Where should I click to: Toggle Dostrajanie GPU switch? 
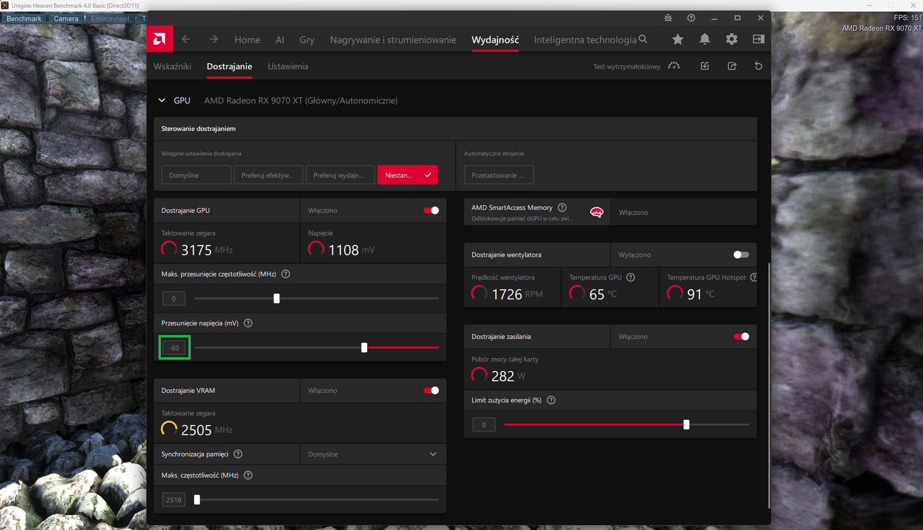(x=431, y=210)
